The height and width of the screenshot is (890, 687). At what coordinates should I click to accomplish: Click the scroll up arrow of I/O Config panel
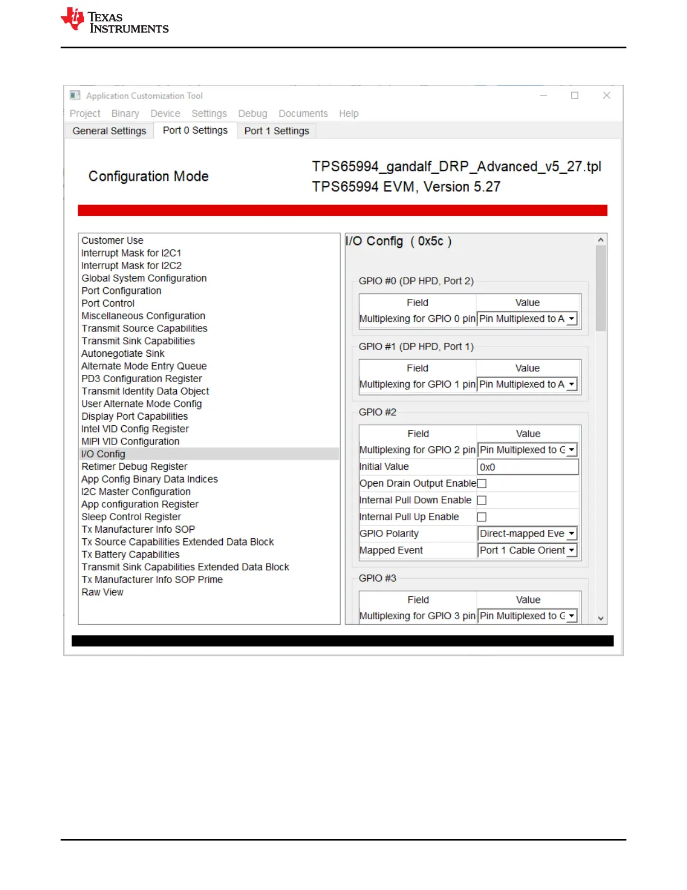[x=601, y=240]
